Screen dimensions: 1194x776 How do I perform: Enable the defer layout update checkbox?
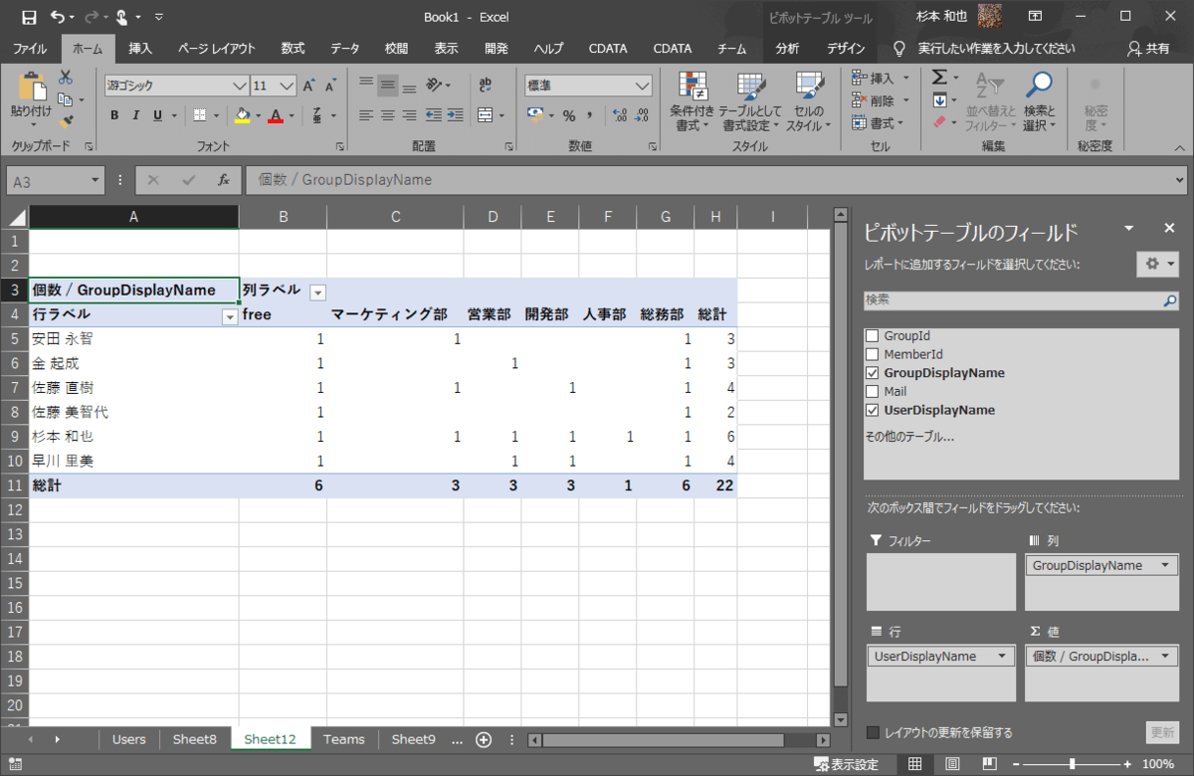874,733
